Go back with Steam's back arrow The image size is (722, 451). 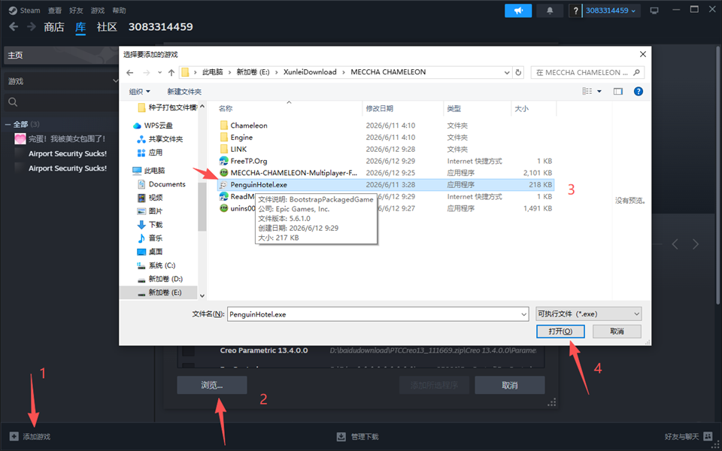(14, 27)
